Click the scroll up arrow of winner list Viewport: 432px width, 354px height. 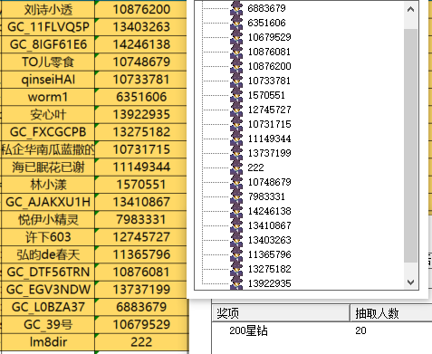(x=410, y=10)
